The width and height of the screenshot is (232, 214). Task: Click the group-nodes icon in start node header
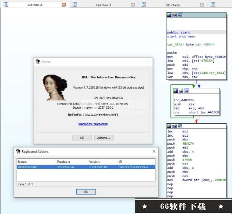coord(180,15)
